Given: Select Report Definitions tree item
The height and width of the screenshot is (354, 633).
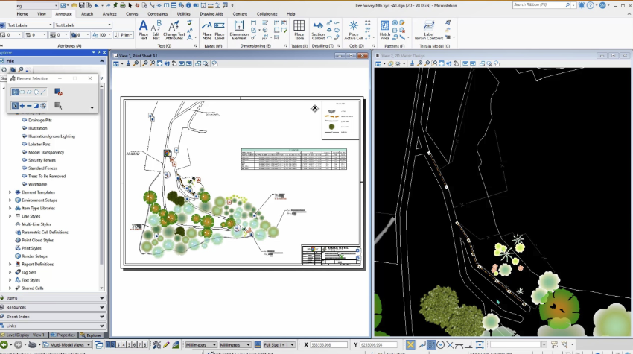Looking at the screenshot, I should [37, 265].
